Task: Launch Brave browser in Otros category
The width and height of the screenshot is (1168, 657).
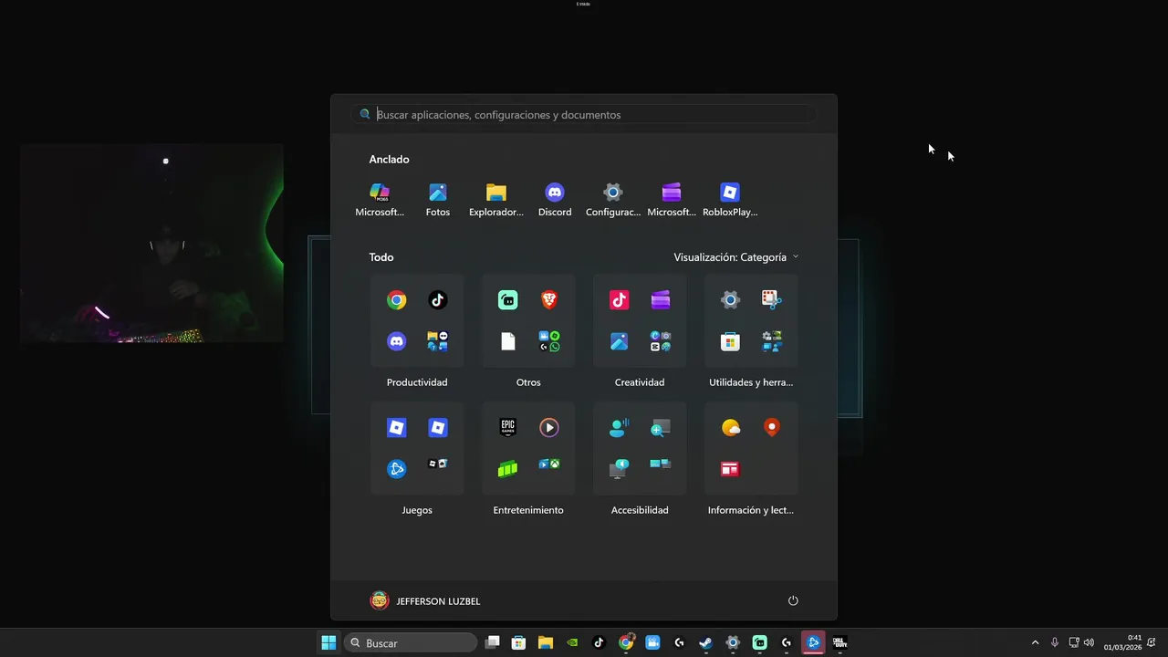Action: tap(549, 300)
